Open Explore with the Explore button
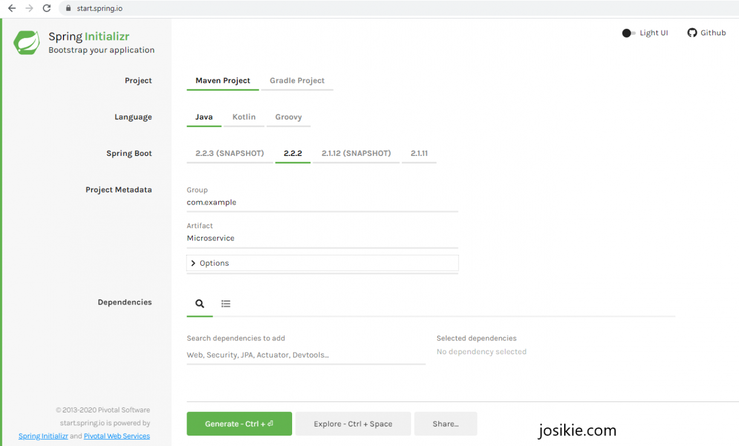The image size is (739, 446). [x=353, y=423]
